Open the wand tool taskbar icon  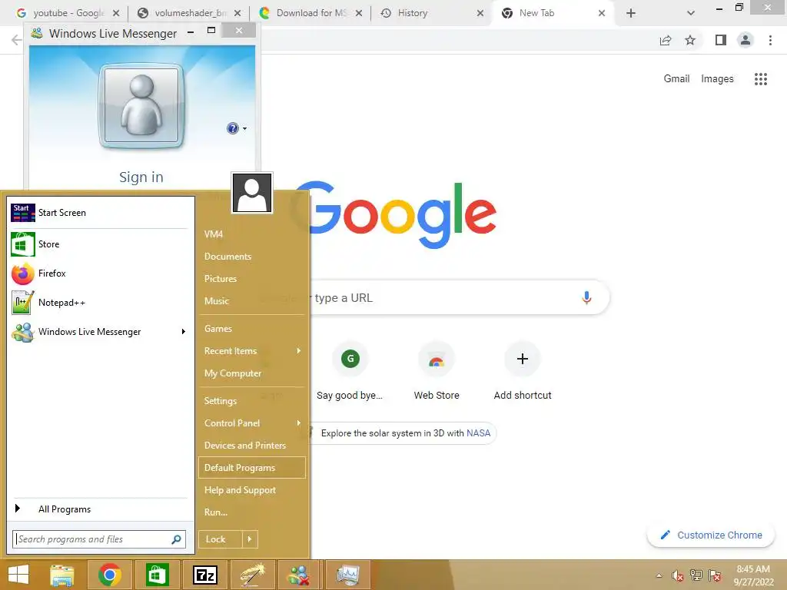coord(252,575)
